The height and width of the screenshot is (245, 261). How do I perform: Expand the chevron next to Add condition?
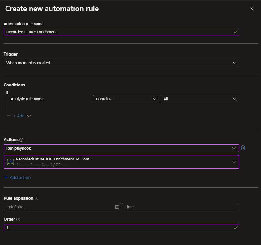(29, 116)
